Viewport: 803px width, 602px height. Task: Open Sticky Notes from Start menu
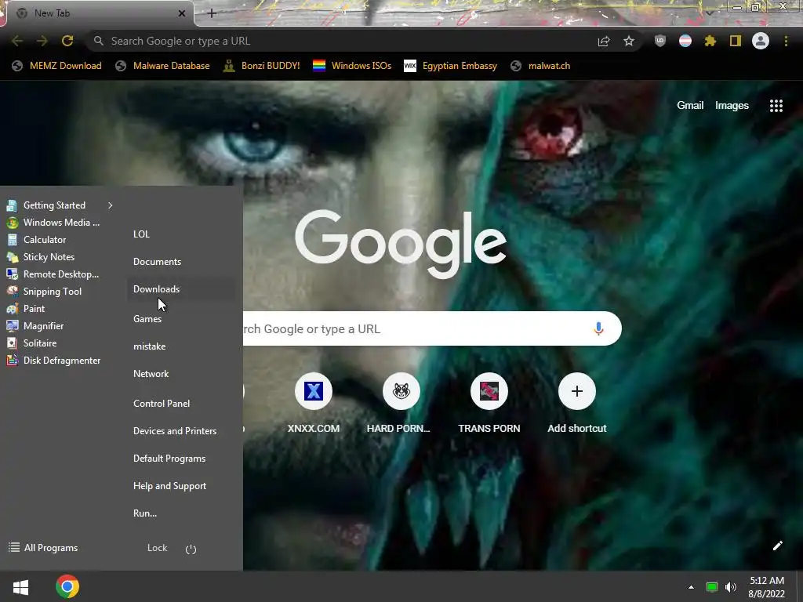(41, 257)
